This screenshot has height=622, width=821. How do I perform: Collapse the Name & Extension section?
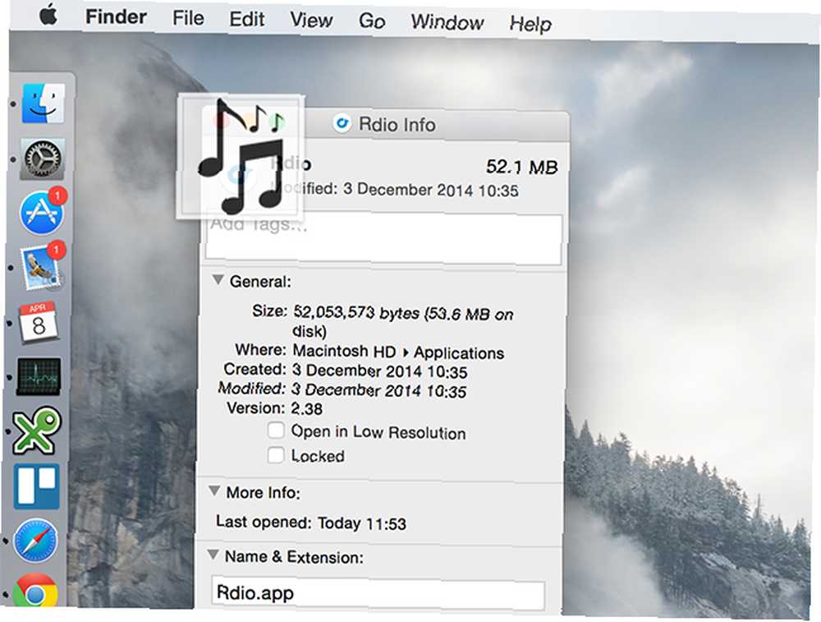click(213, 555)
